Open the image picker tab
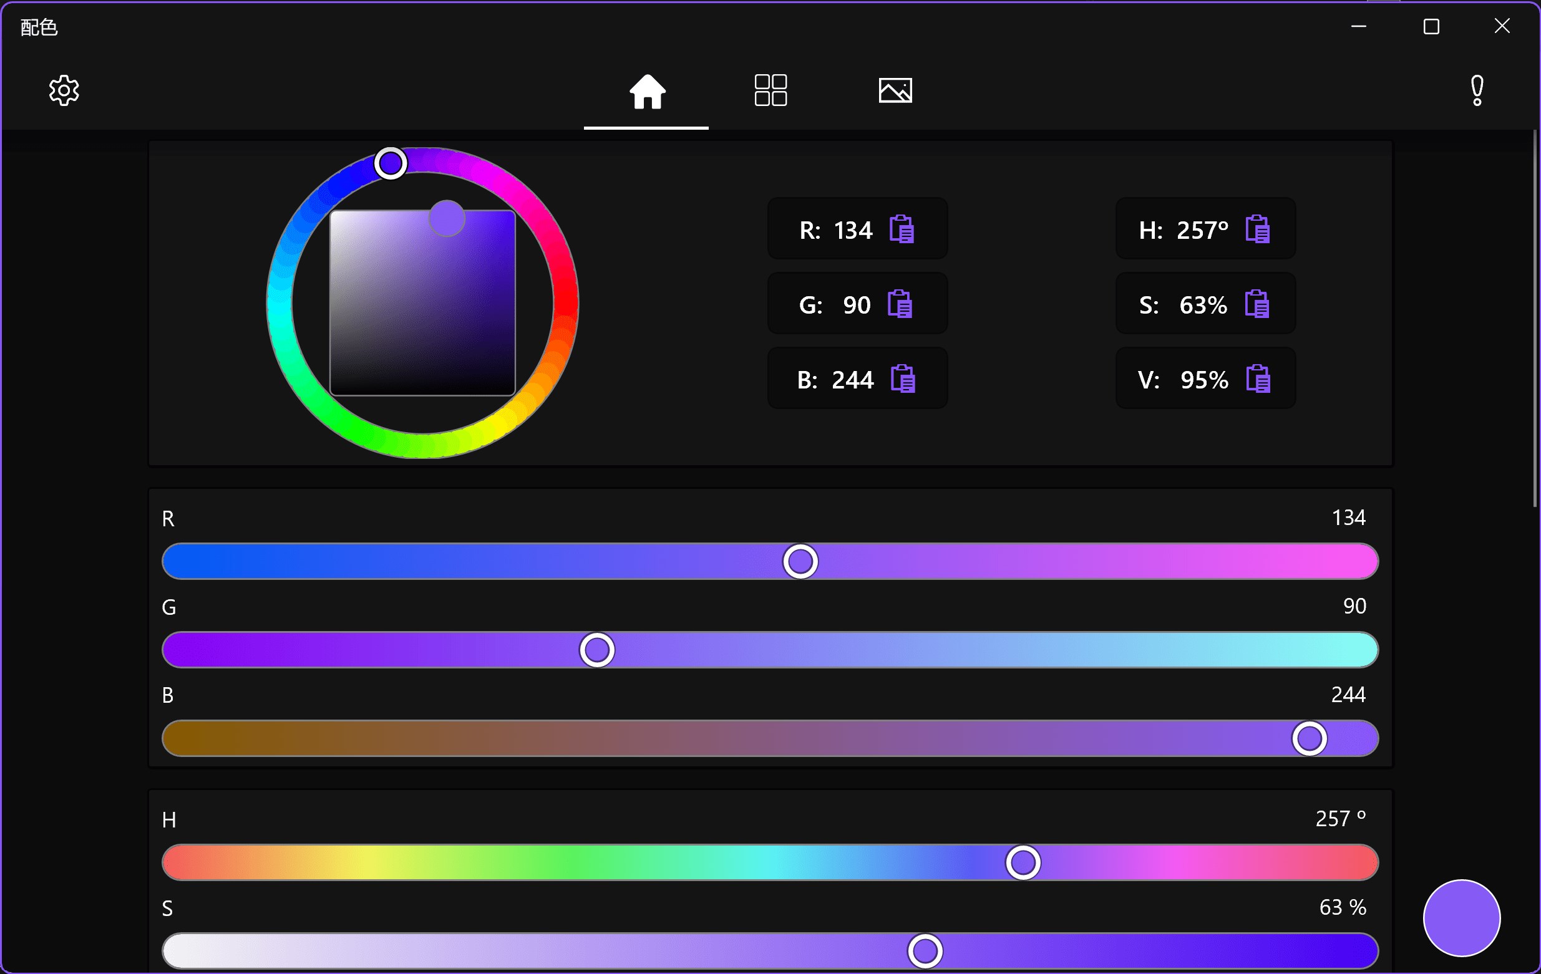 pos(895,91)
